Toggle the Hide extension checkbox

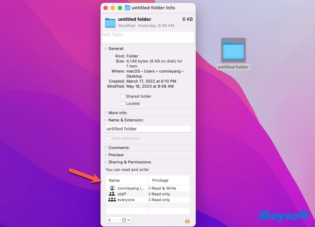pyautogui.click(x=108, y=138)
